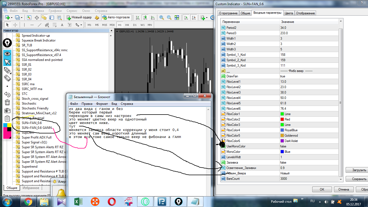Open the new chart dropdown arrow
The height and width of the screenshot is (207, 368).
[x=11, y=18]
